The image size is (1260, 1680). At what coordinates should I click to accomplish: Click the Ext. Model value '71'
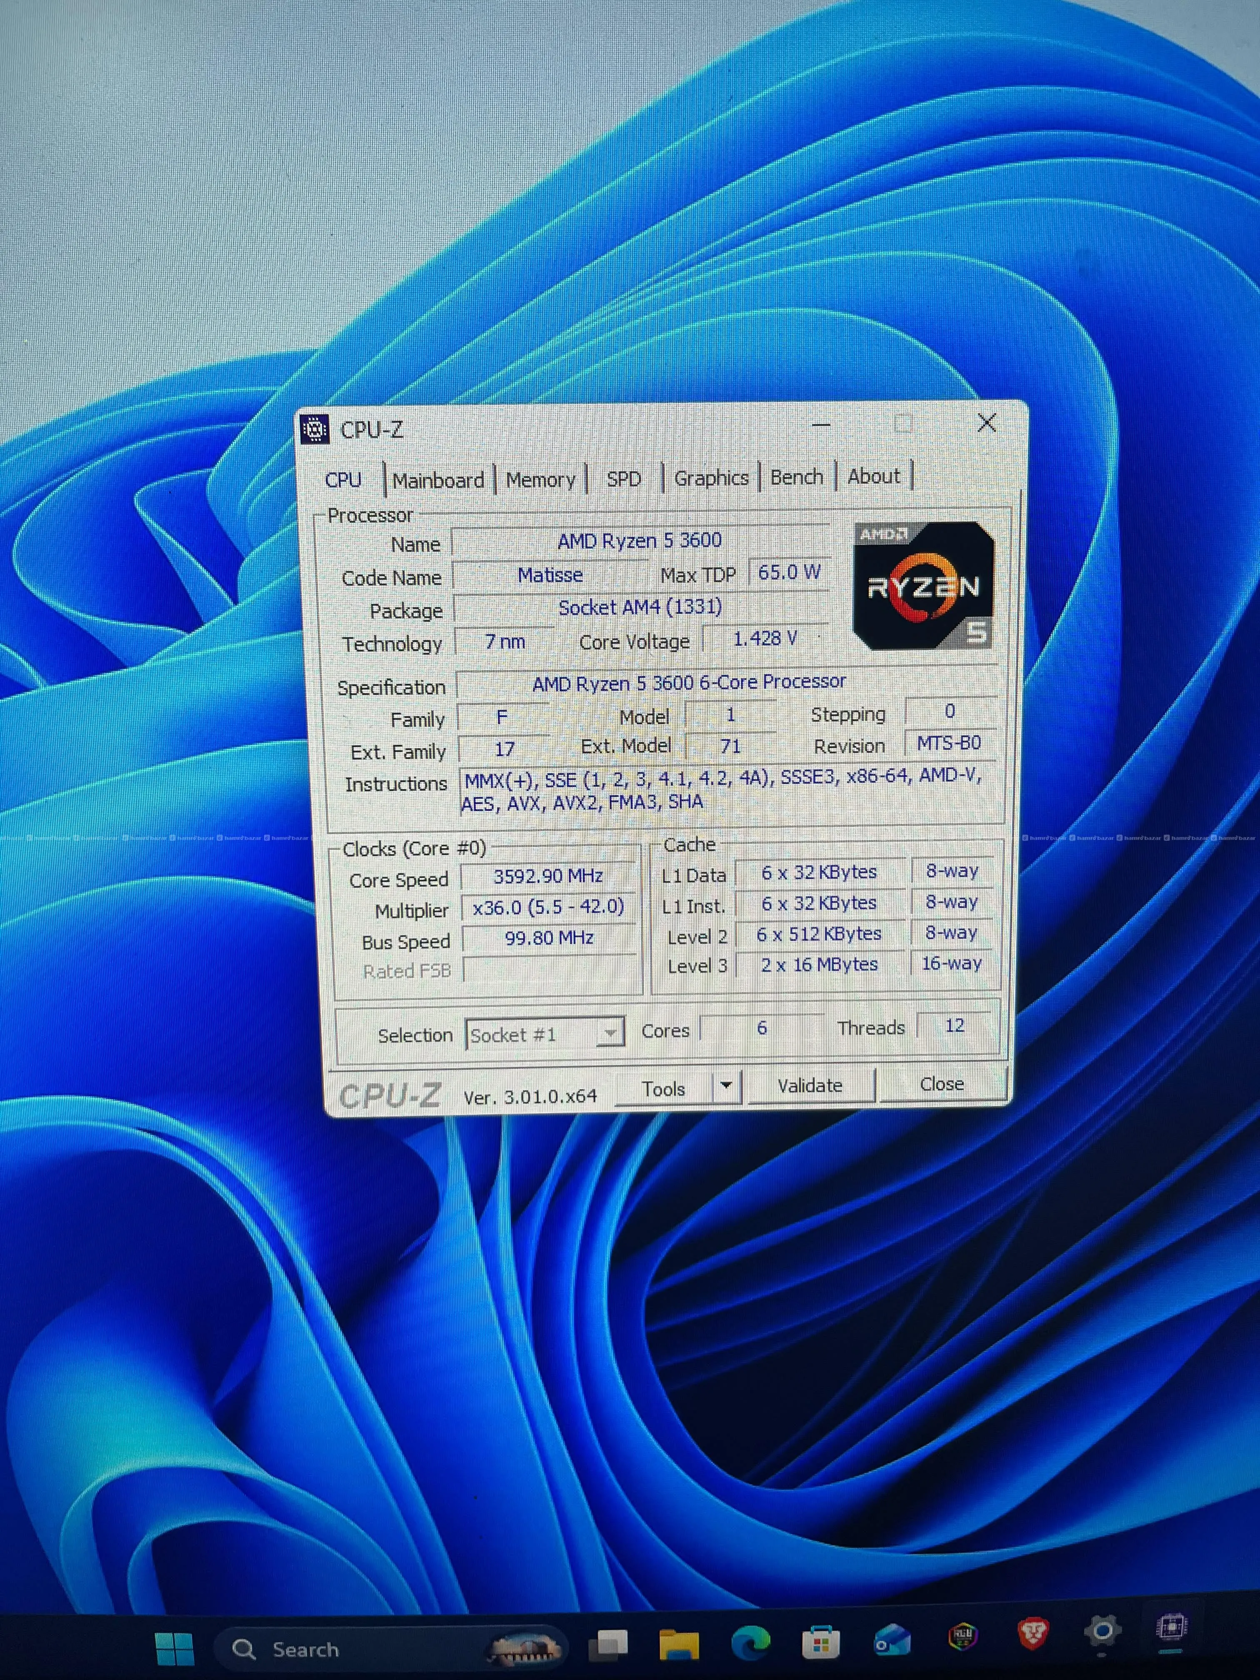pyautogui.click(x=731, y=746)
